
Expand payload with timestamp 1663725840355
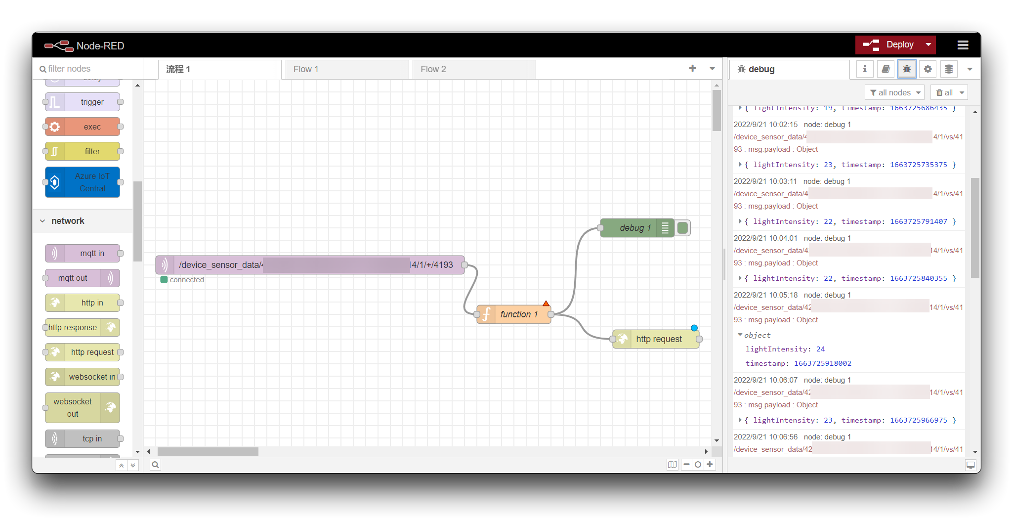(x=740, y=278)
